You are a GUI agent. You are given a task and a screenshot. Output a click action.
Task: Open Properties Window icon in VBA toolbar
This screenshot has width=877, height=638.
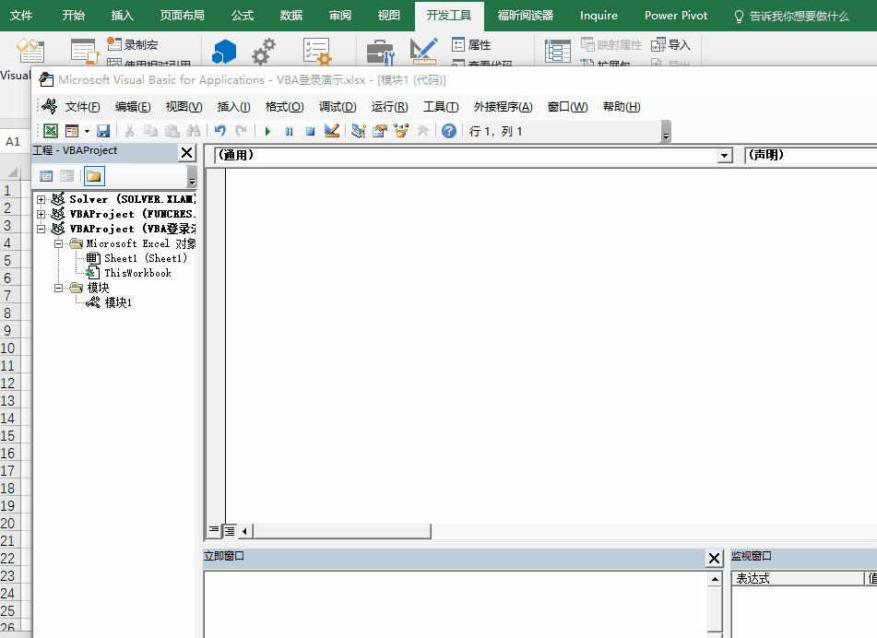380,131
